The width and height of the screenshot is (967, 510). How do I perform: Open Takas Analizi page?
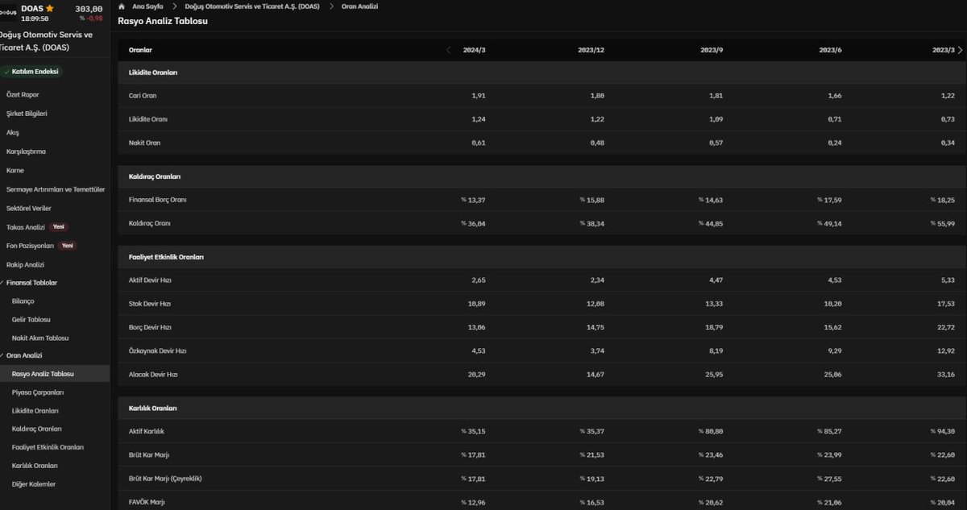click(x=26, y=227)
